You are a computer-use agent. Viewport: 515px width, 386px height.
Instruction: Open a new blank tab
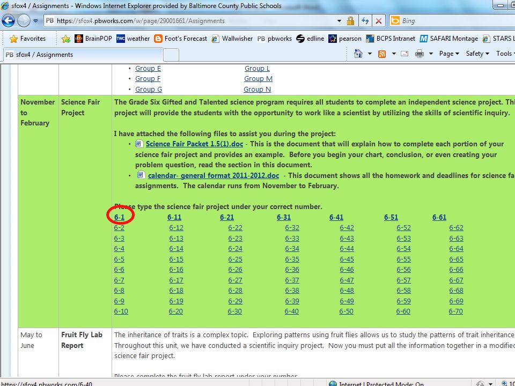171,55
